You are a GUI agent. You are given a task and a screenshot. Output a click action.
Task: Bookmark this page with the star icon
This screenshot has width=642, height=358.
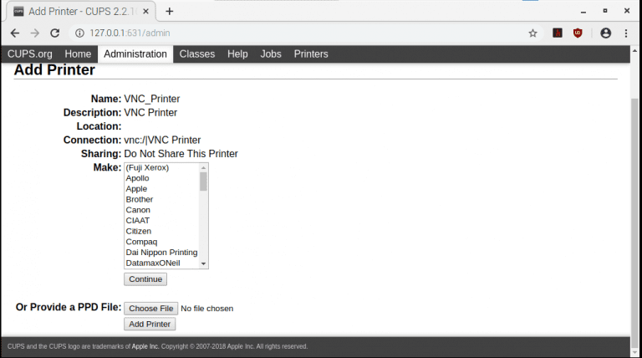(532, 33)
